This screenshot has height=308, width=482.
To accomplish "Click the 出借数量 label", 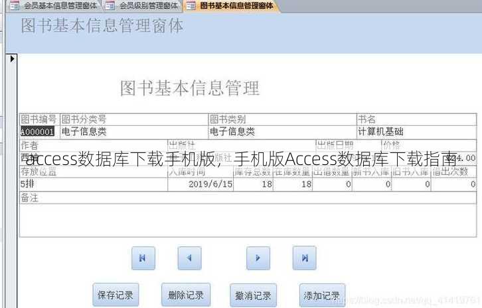I will click(x=332, y=171).
